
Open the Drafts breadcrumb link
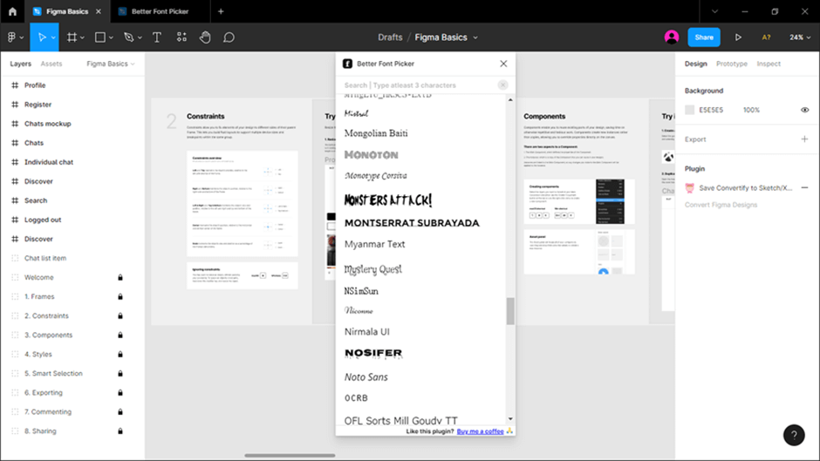[x=390, y=37]
